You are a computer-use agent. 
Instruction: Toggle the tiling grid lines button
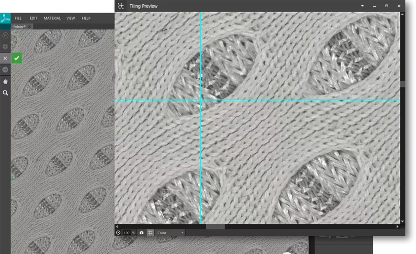point(150,233)
